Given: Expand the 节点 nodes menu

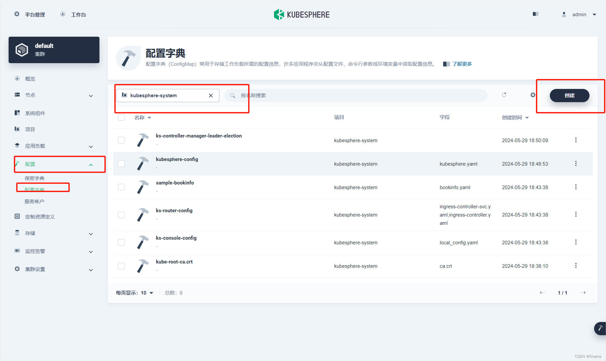Looking at the screenshot, I should (x=54, y=95).
